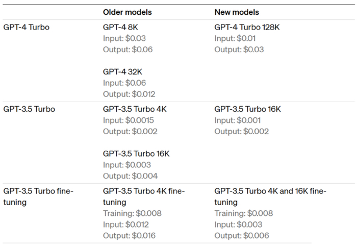Click the "Output: $0.03" price for GPT-4 Turbo 128K

click(x=239, y=49)
